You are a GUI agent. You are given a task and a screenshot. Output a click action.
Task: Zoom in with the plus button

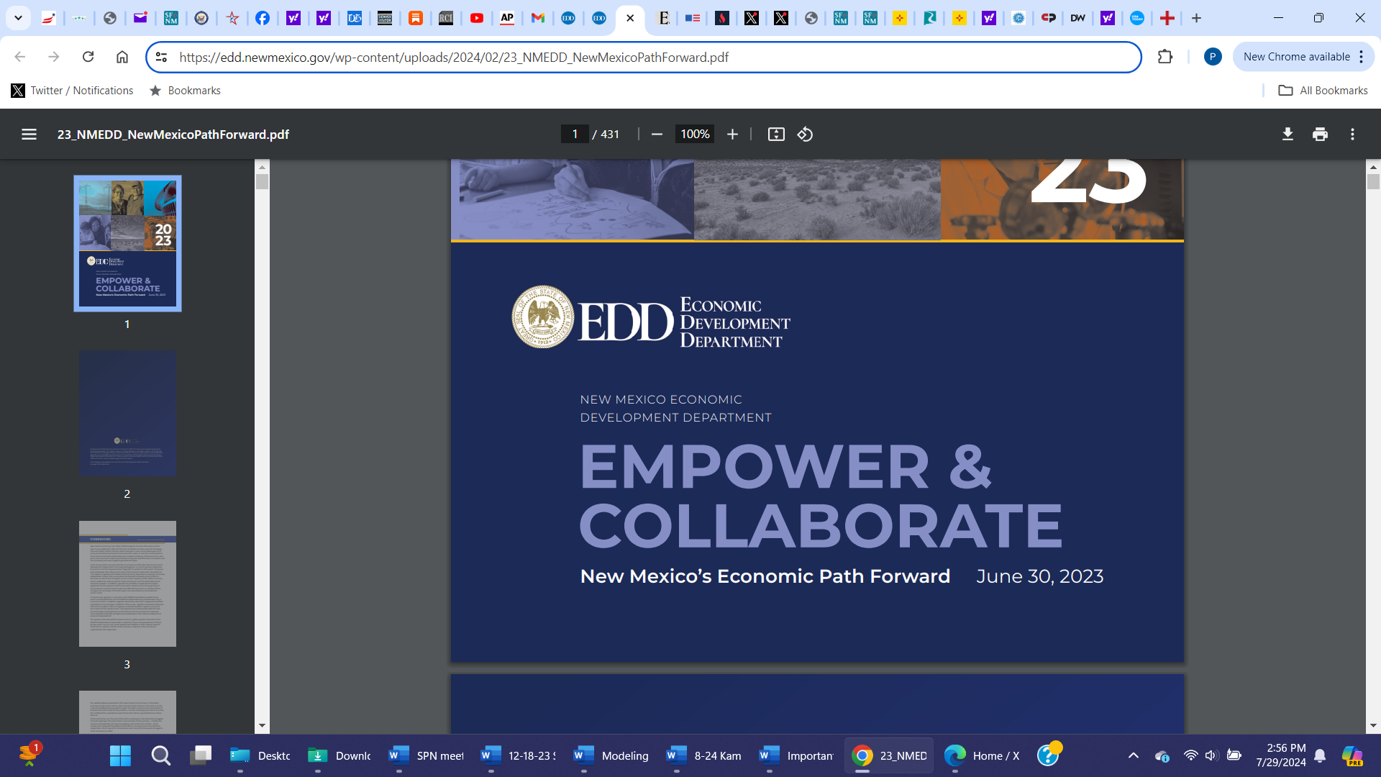pyautogui.click(x=732, y=135)
